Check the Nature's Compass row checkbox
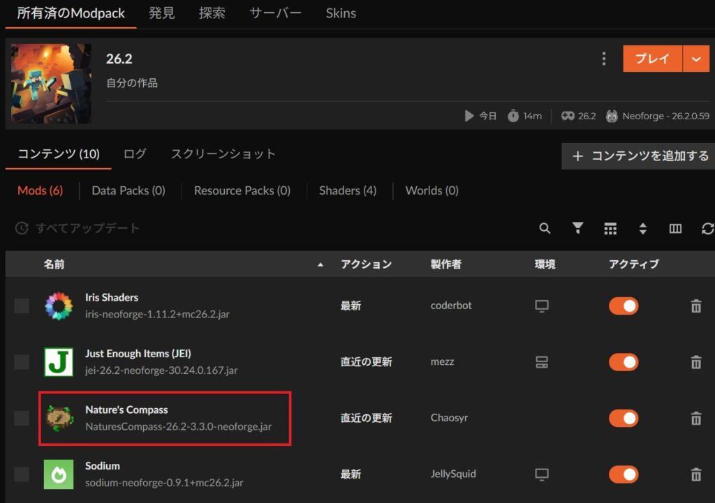This screenshot has width=715, height=503. click(x=22, y=418)
